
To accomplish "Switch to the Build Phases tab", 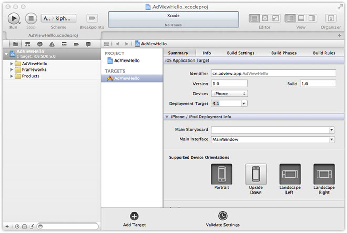I will coord(283,53).
